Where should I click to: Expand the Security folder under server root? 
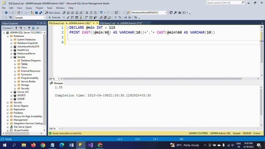tap(7, 103)
